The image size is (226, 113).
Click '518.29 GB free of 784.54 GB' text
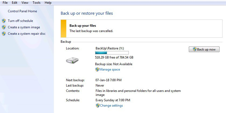pos(114,57)
